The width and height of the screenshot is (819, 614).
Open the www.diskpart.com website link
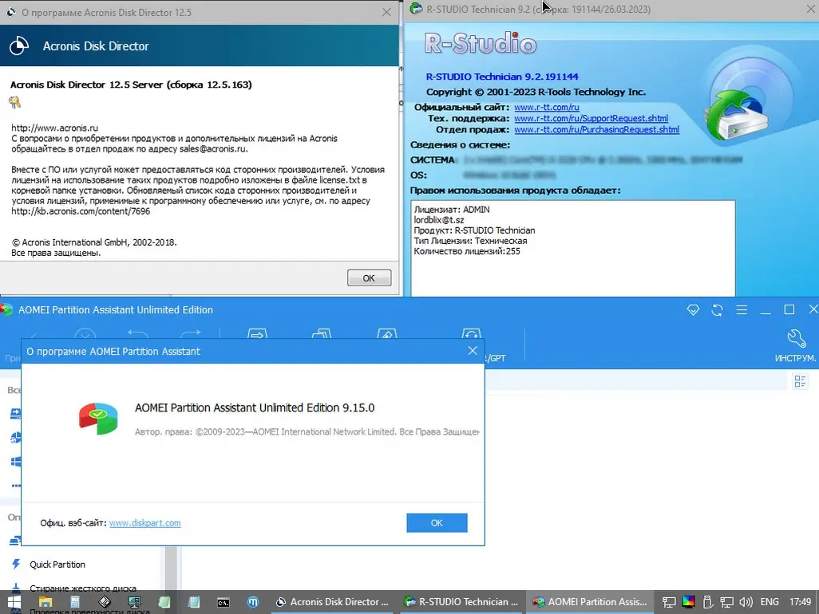(144, 523)
